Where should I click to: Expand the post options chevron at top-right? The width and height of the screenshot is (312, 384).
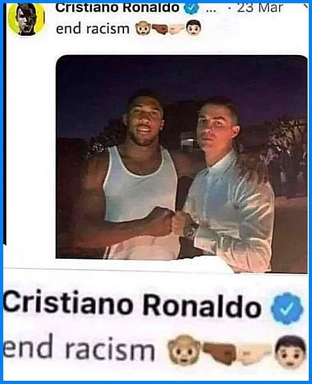point(305,7)
